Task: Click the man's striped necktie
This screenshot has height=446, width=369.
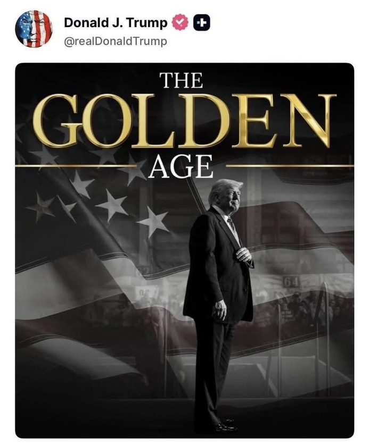Action: click(x=234, y=229)
